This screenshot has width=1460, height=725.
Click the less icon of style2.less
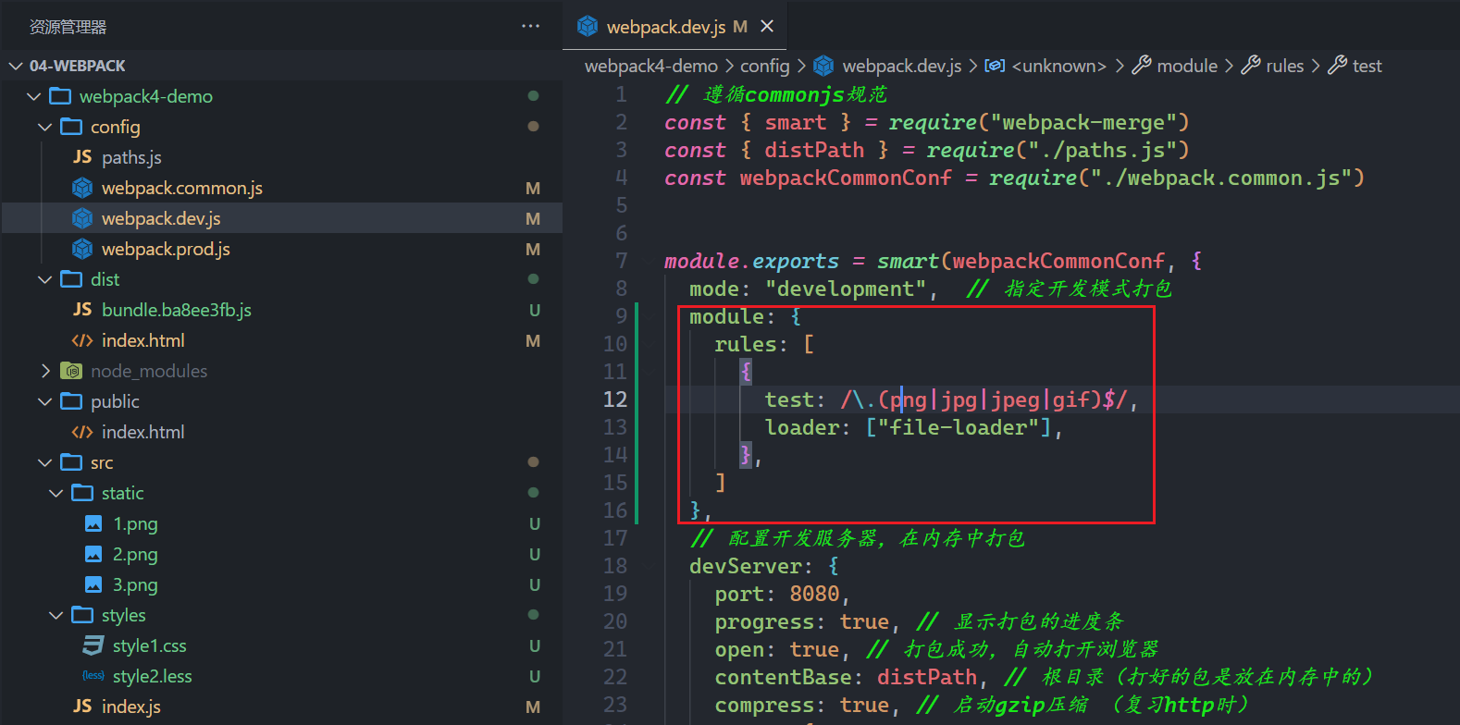(x=93, y=676)
